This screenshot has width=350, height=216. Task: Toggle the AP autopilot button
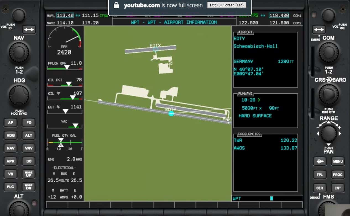click(x=11, y=122)
